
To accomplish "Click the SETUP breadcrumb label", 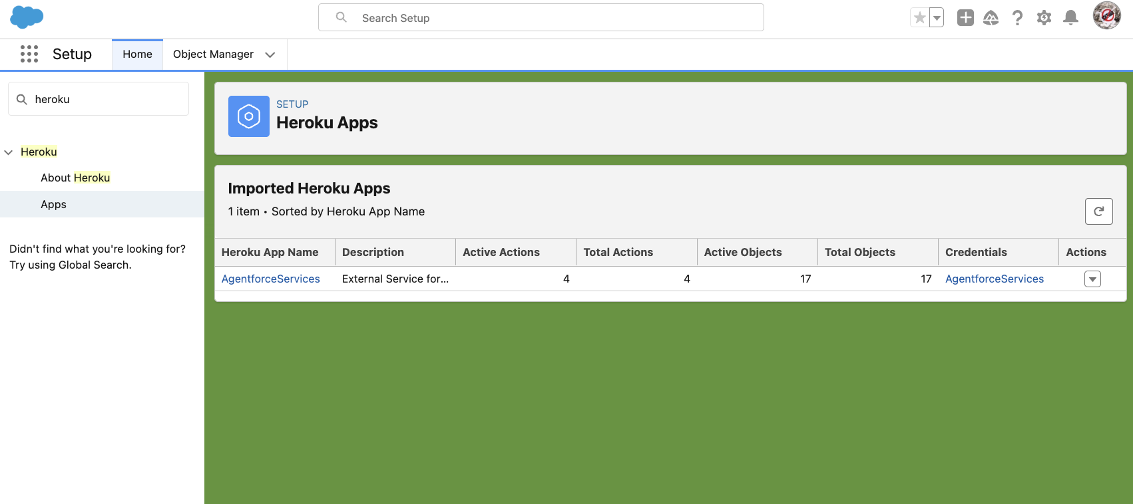I will click(292, 104).
